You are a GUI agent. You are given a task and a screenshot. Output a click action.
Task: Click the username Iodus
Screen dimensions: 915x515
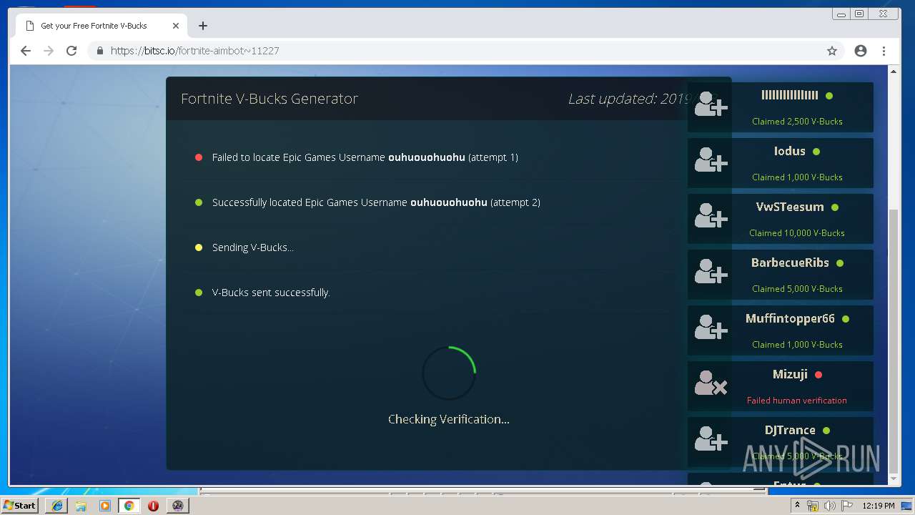click(x=790, y=152)
